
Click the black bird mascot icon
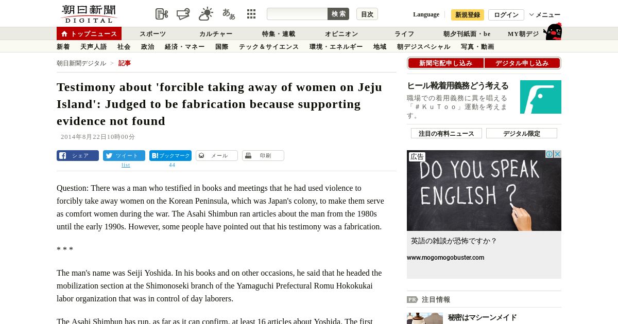553,31
